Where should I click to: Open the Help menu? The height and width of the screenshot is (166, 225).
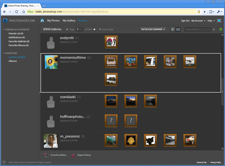pyautogui.click(x=211, y=21)
